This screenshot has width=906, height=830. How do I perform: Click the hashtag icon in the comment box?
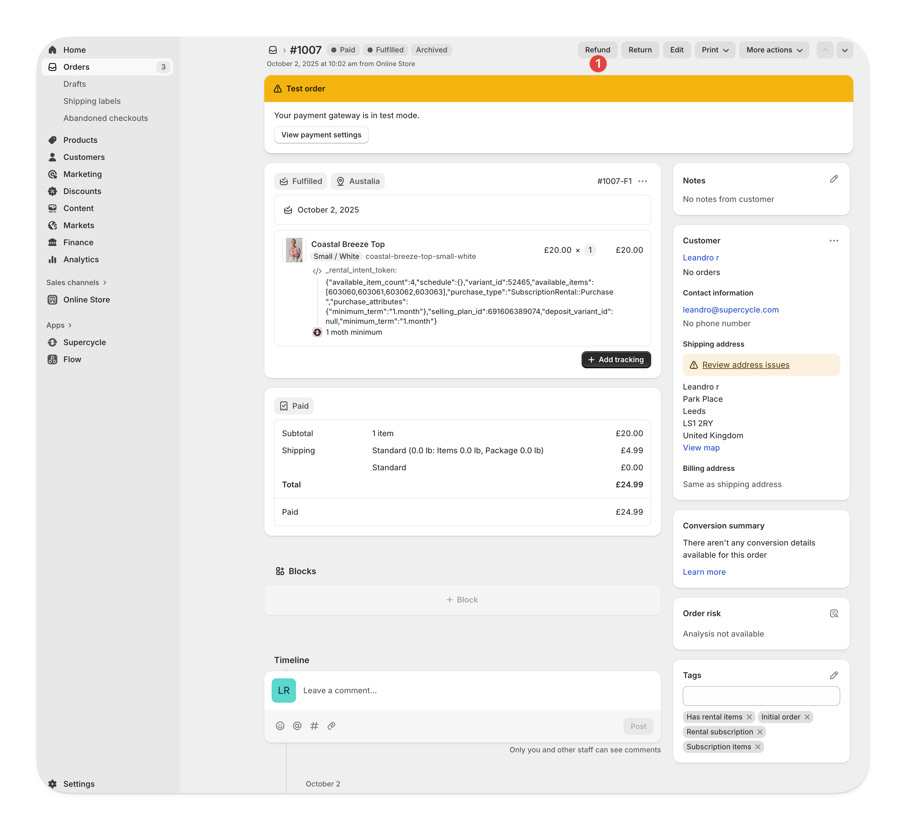coord(314,726)
